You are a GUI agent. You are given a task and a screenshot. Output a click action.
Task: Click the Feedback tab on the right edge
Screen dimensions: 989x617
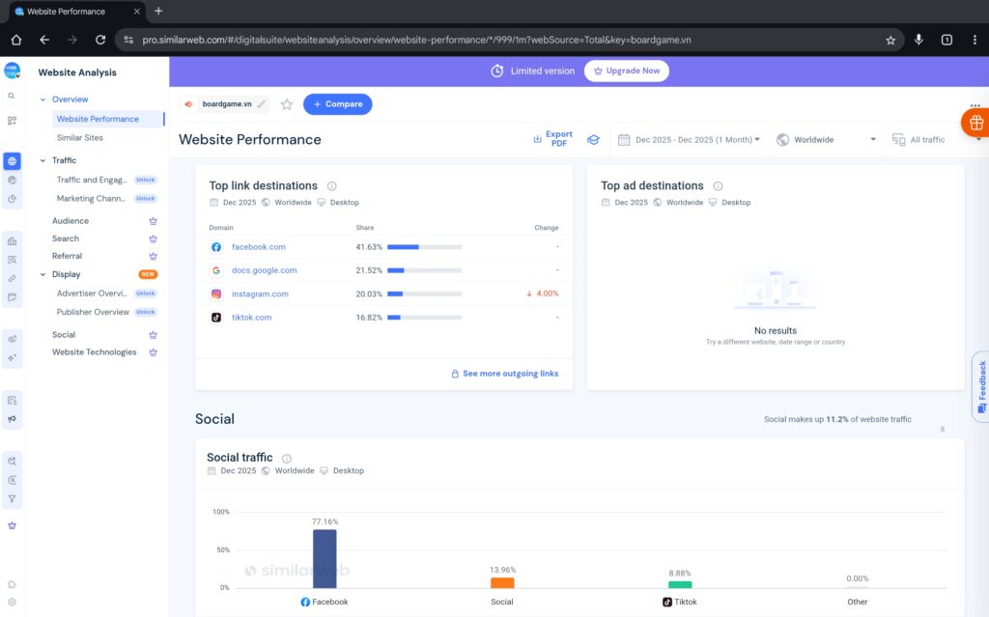click(980, 385)
